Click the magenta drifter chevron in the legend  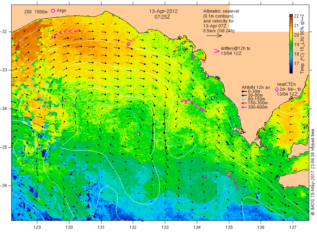pos(217,51)
